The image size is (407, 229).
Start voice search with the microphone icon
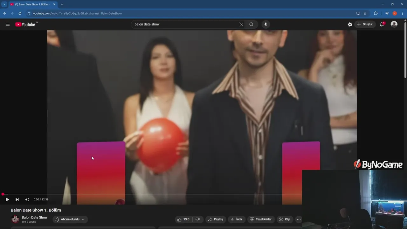(x=266, y=24)
